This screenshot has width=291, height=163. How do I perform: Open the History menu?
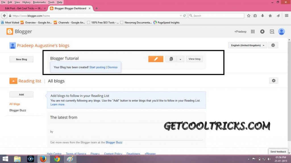(x=26, y=2)
